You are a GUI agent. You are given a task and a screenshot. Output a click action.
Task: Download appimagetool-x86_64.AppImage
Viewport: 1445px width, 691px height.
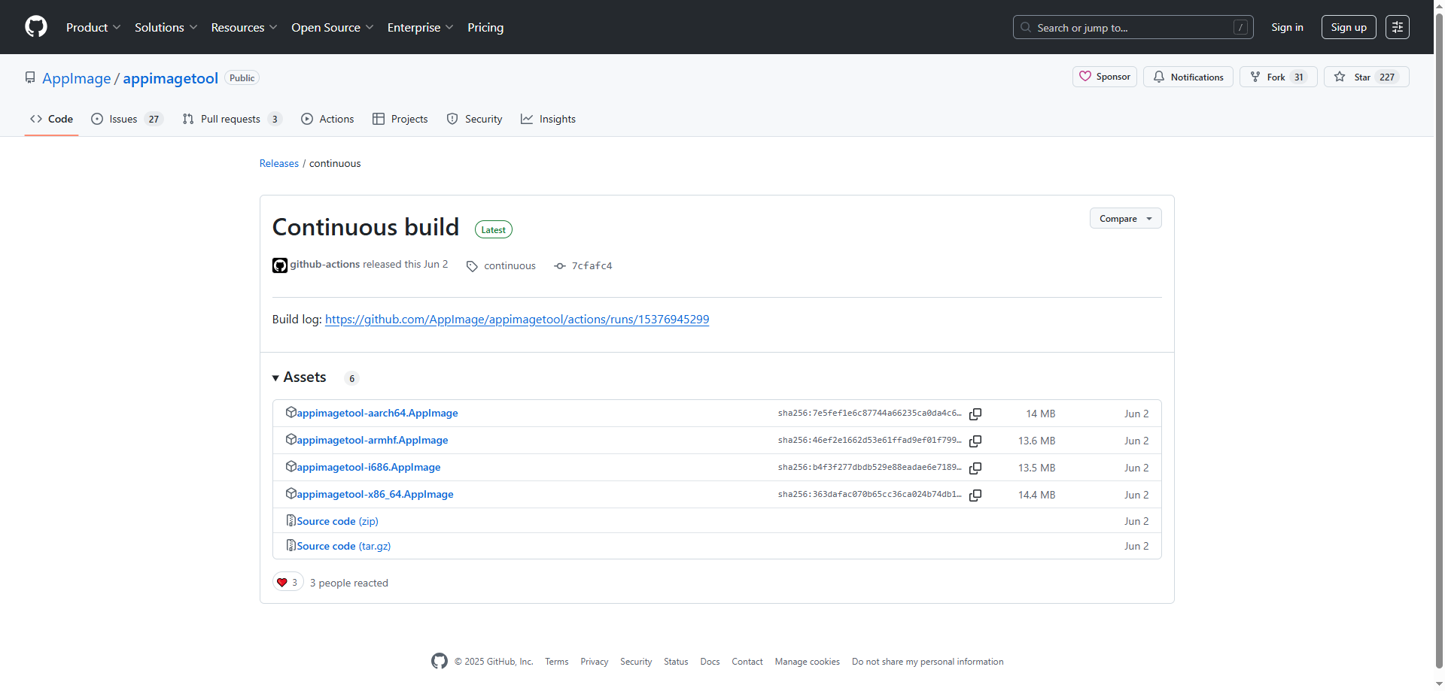[375, 494]
